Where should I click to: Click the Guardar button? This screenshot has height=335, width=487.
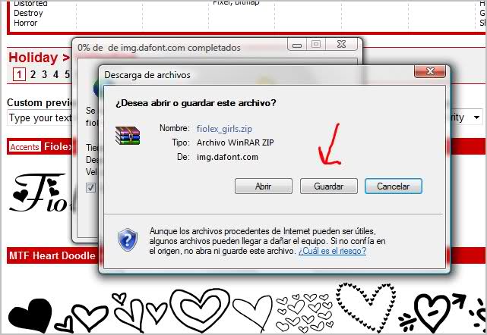click(x=329, y=186)
